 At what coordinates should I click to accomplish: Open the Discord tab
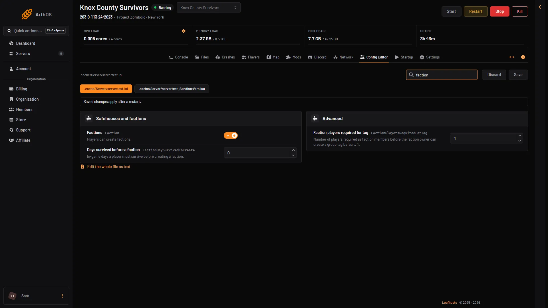[317, 57]
